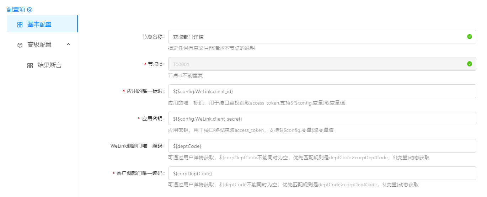Click the cube icon next to 高级配置
This screenshot has width=487, height=197.
[x=20, y=45]
